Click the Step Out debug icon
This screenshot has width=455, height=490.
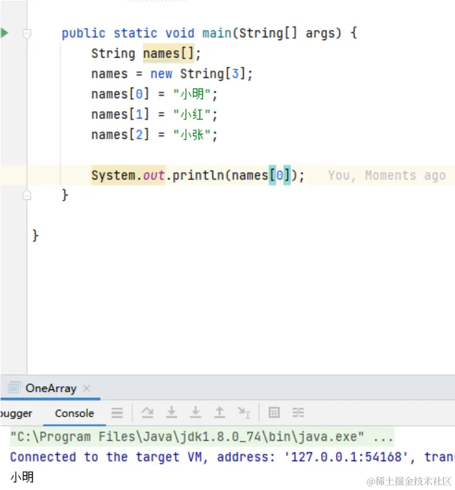click(220, 413)
